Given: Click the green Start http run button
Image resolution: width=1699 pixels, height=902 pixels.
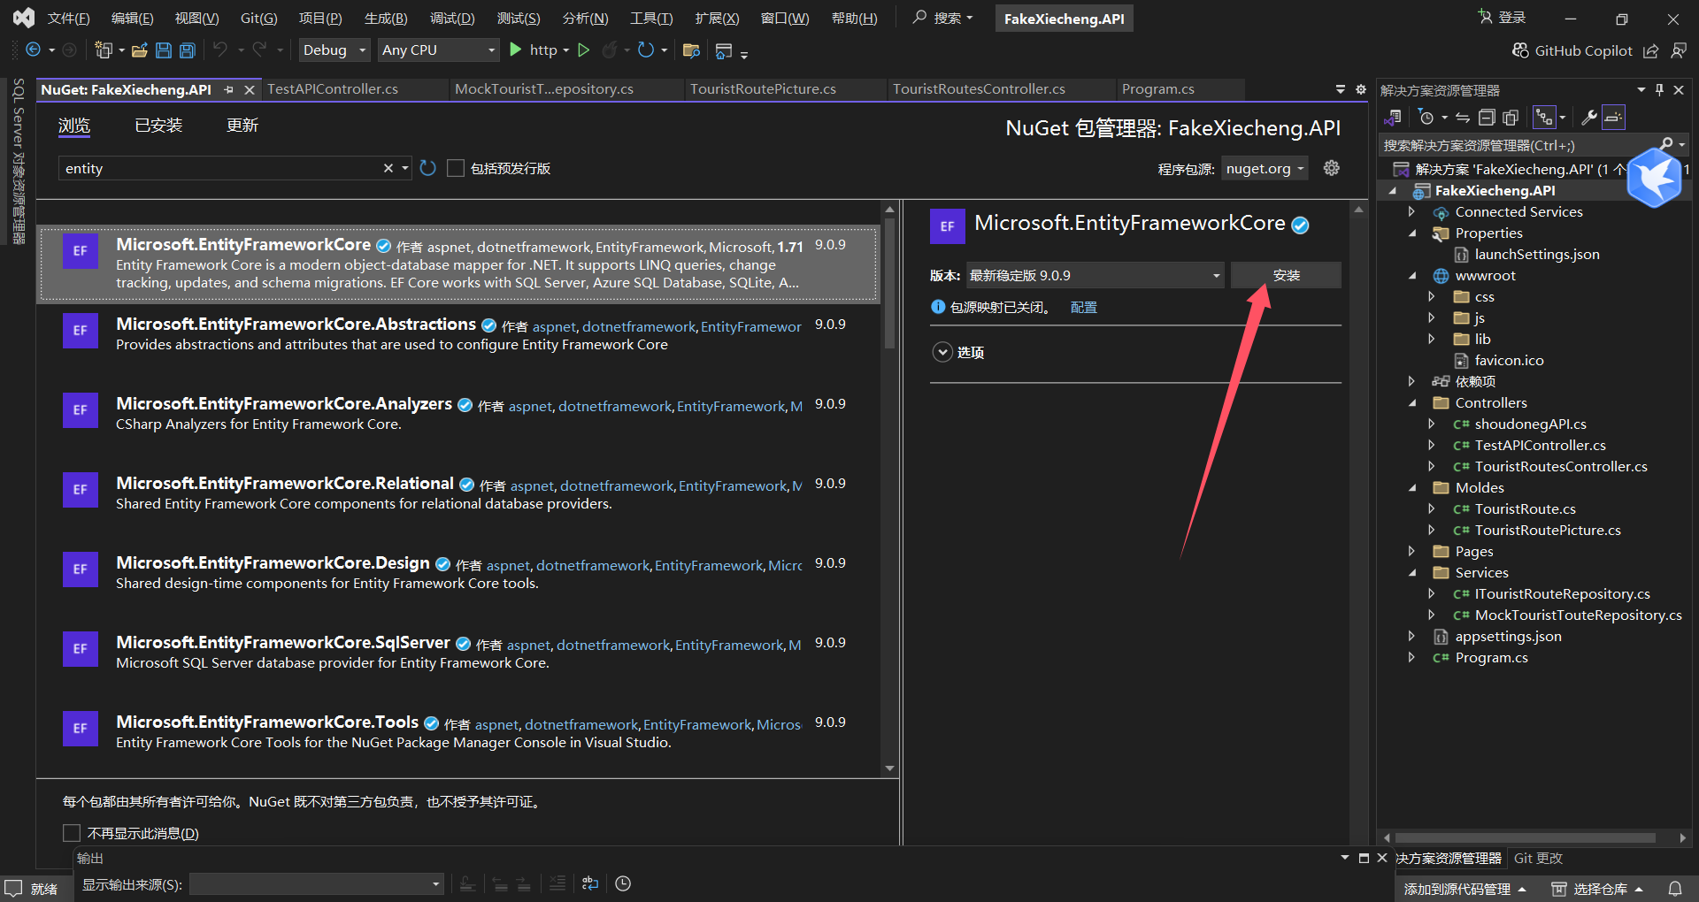Looking at the screenshot, I should 516,50.
